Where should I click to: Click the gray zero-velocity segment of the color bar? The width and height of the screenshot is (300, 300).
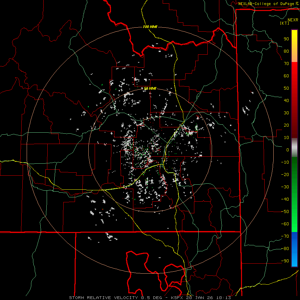coord(294,148)
